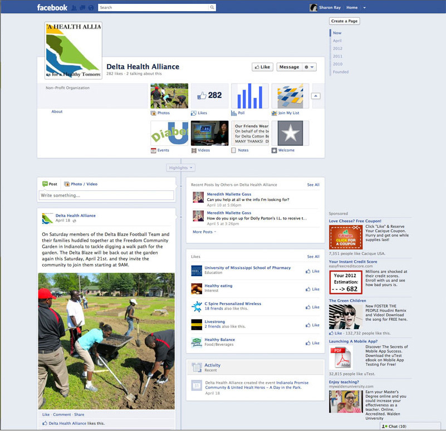Jump to April in timeline

pos(337,41)
